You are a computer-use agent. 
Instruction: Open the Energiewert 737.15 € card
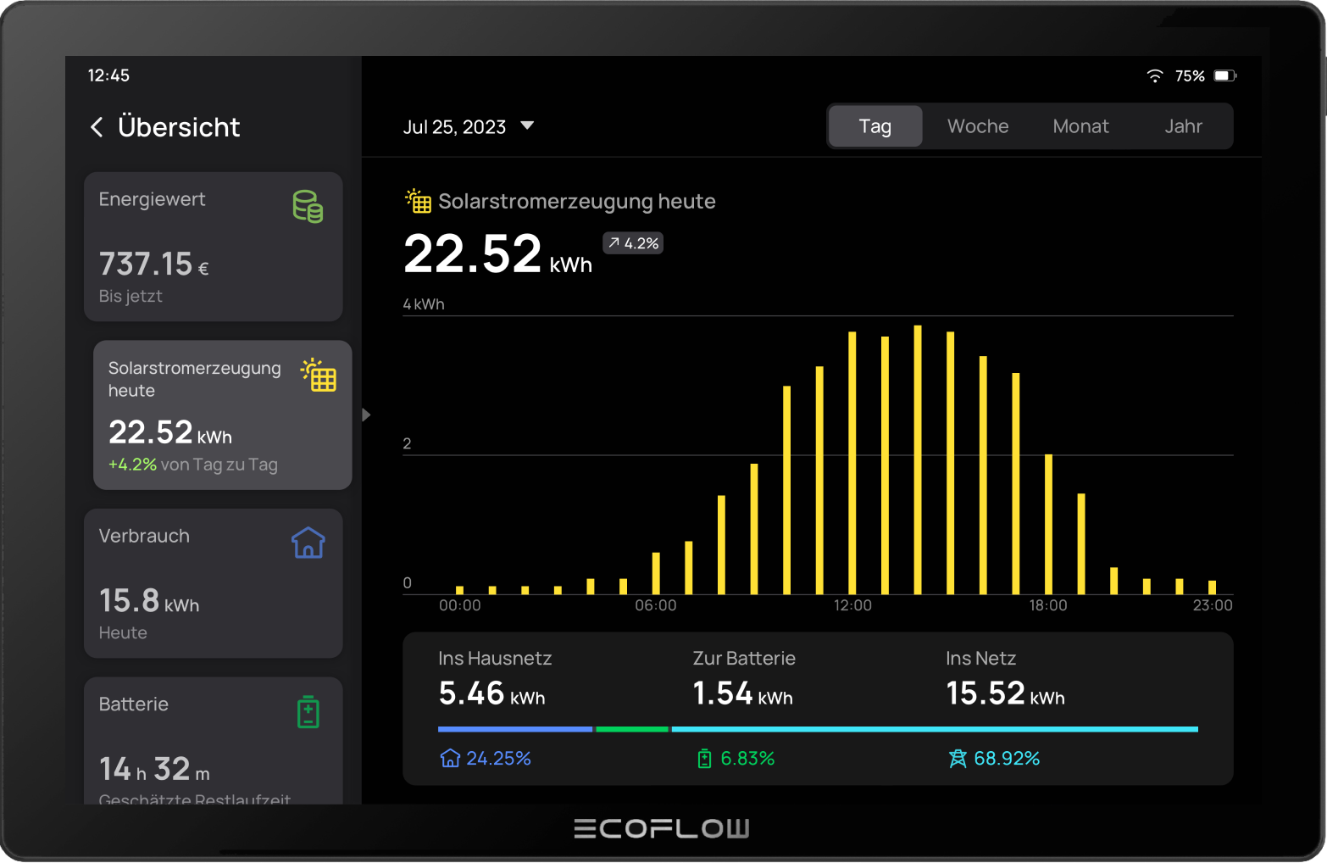[x=213, y=247]
